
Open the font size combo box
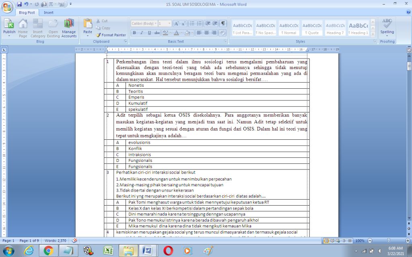165,23
